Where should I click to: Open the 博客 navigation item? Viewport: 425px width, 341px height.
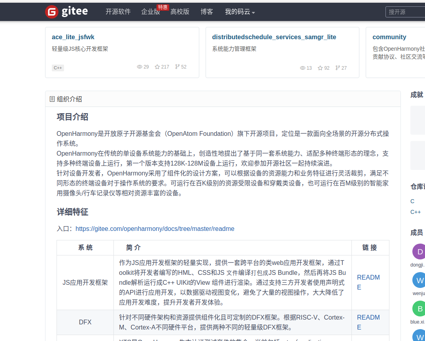tap(206, 11)
